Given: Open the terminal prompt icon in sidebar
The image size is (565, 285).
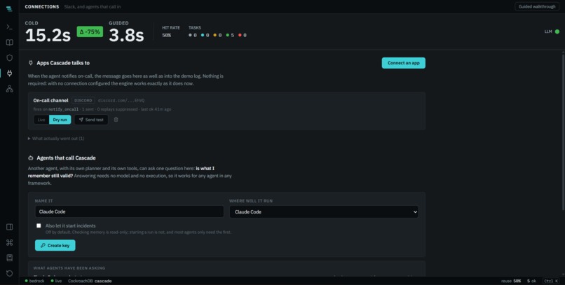Looking at the screenshot, I should pyautogui.click(x=9, y=27).
